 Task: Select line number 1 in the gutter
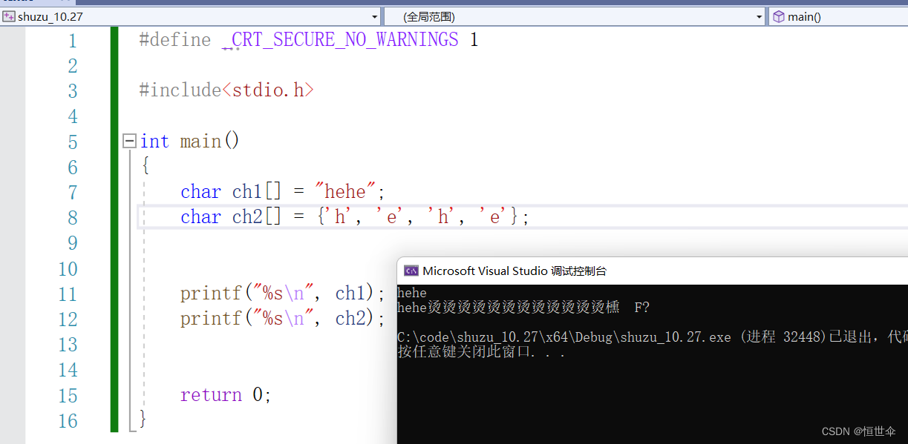coord(72,41)
